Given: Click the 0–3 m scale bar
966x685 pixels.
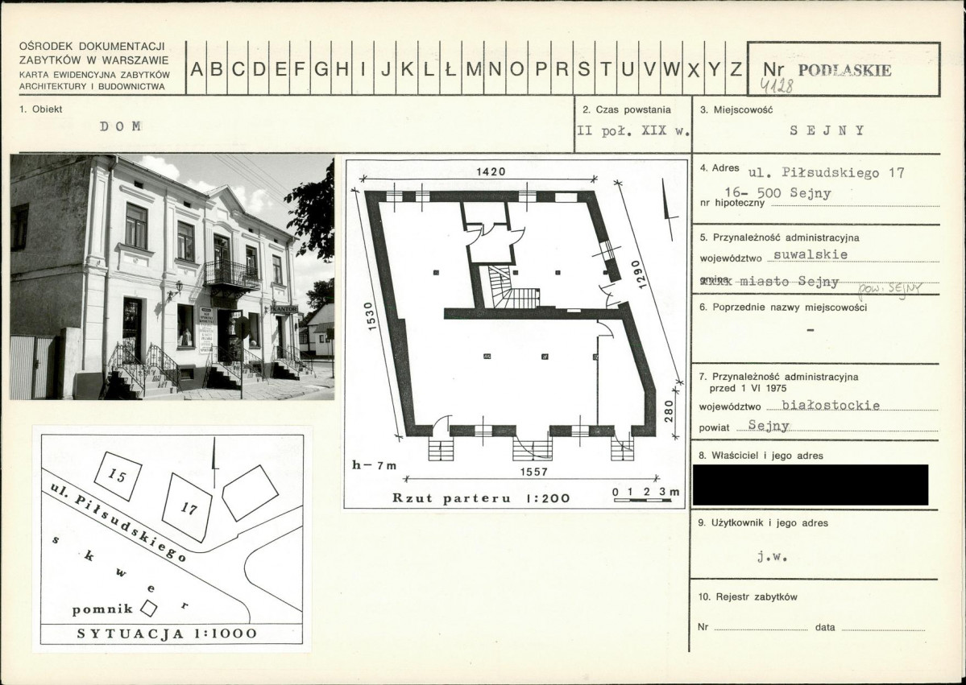Looking at the screenshot, I should (x=645, y=497).
